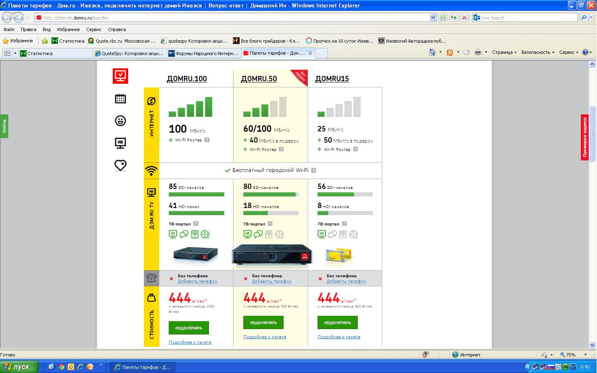The image size is (597, 373).
Task: Open help for free city Wi-Fi
Action: (x=313, y=170)
